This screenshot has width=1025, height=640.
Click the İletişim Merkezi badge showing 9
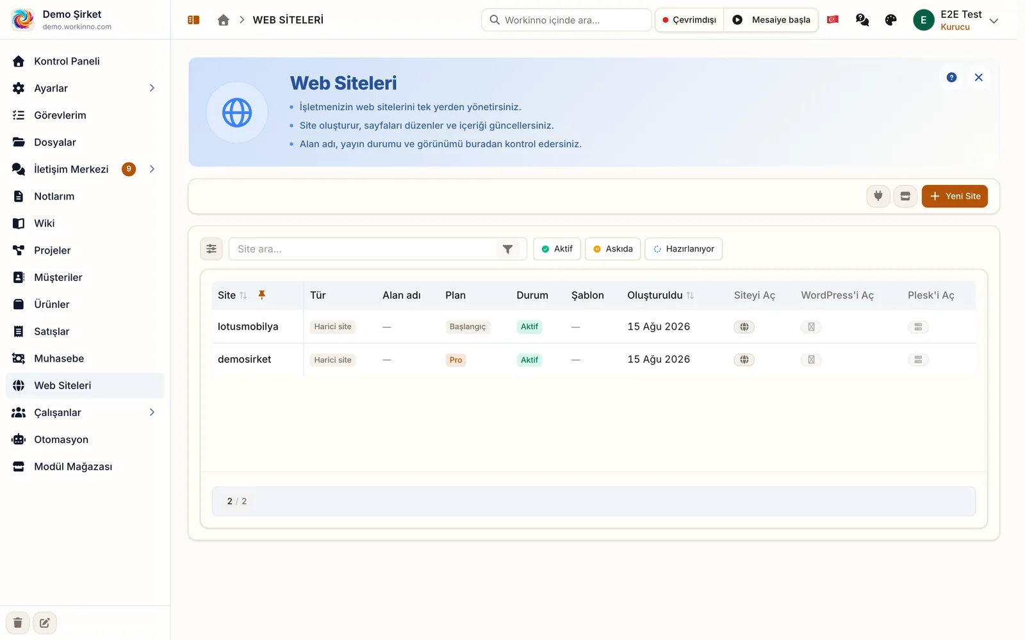tap(129, 169)
